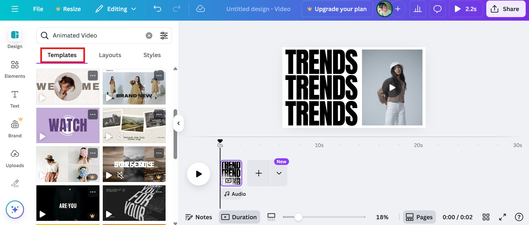
Task: Open options for the ARE YOU template
Action: pos(93,192)
